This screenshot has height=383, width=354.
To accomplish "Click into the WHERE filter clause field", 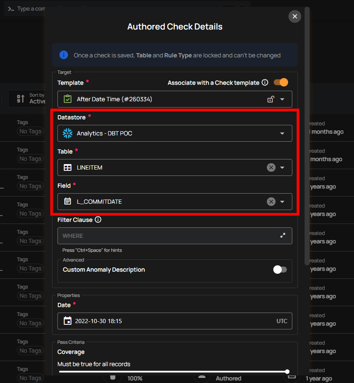I will pos(169,236).
